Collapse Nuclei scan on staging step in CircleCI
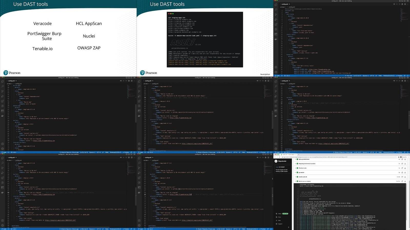This screenshot has height=230, width=410. 295,181
